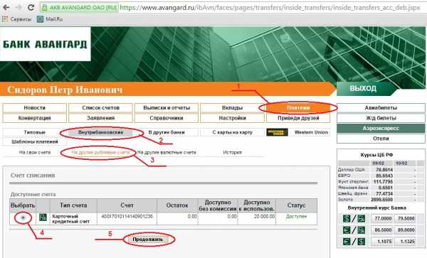The image size is (427, 258).
Task: Open the На другие рублевые счета sub-tab
Action: [x=100, y=153]
